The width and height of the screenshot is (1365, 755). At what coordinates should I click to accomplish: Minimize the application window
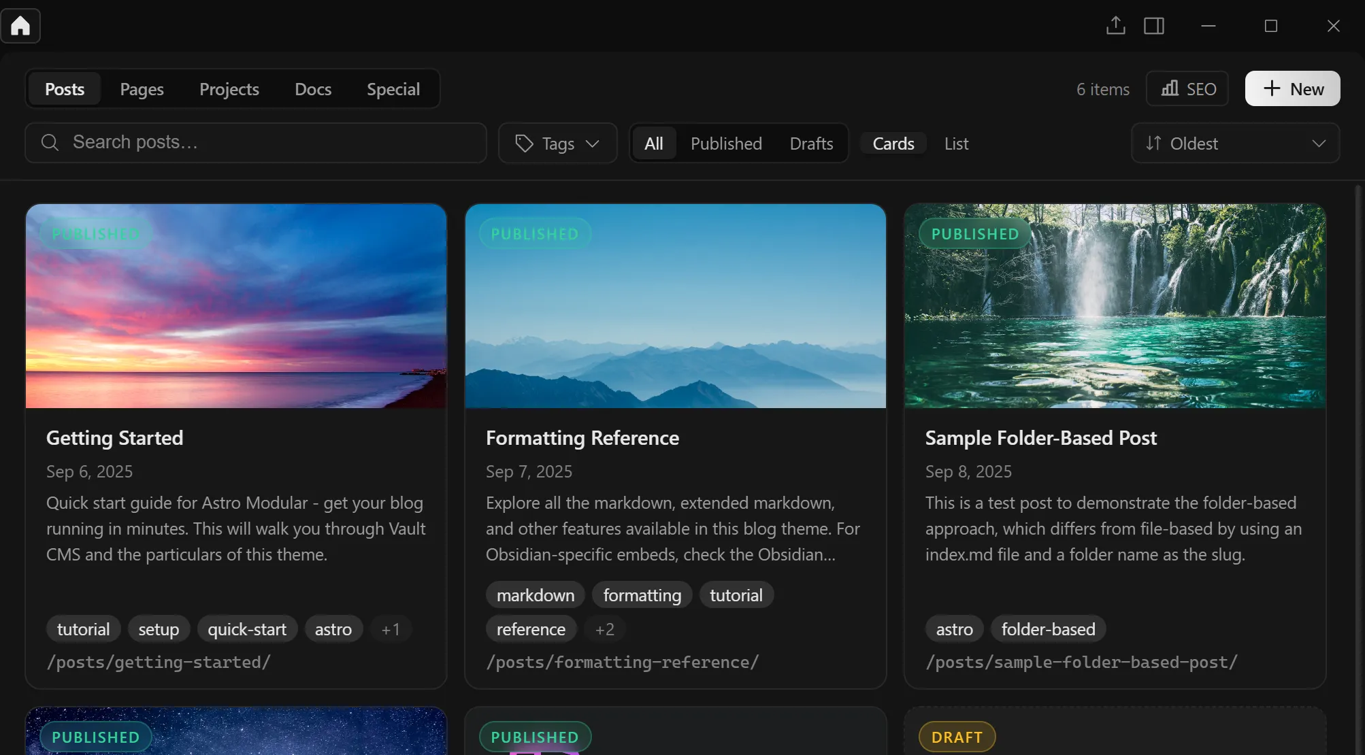1208,26
